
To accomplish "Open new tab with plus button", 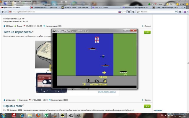I will tap(185, 7).
